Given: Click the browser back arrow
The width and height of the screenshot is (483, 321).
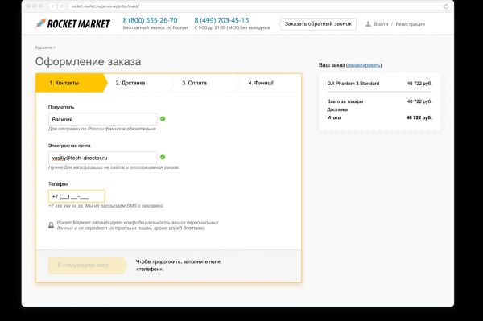Looking at the screenshot, I should click(x=52, y=6).
